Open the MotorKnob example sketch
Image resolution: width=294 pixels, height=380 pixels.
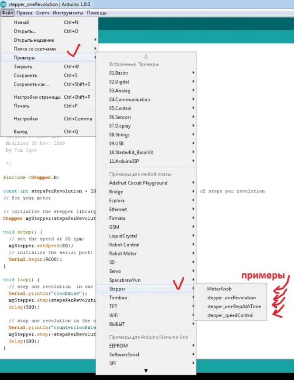219,289
